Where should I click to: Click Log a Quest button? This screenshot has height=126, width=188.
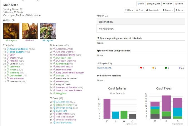pos(153,4)
